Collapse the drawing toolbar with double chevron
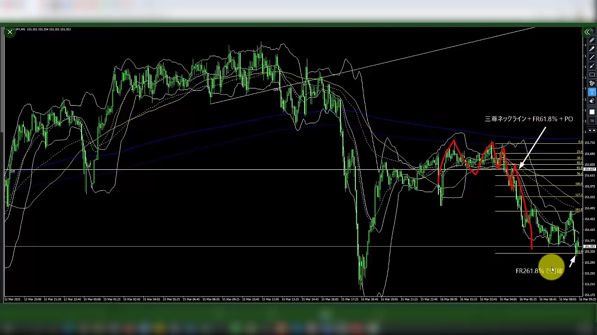Viewport: 597px width, 335px height. (x=587, y=32)
